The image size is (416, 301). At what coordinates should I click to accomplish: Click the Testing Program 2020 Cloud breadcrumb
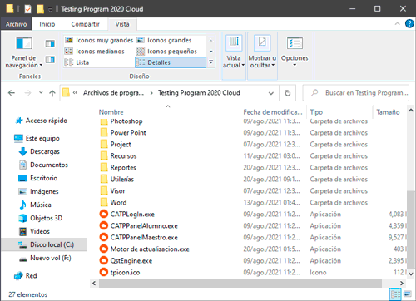(x=199, y=93)
